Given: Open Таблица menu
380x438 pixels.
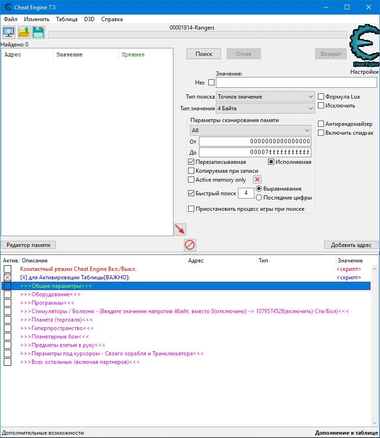Looking at the screenshot, I should (x=67, y=19).
